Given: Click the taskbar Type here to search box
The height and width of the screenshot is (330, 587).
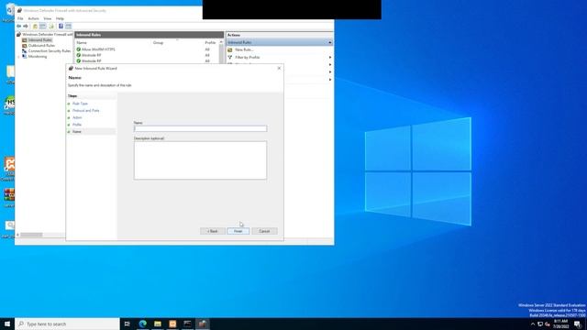Looking at the screenshot, I should [x=67, y=324].
